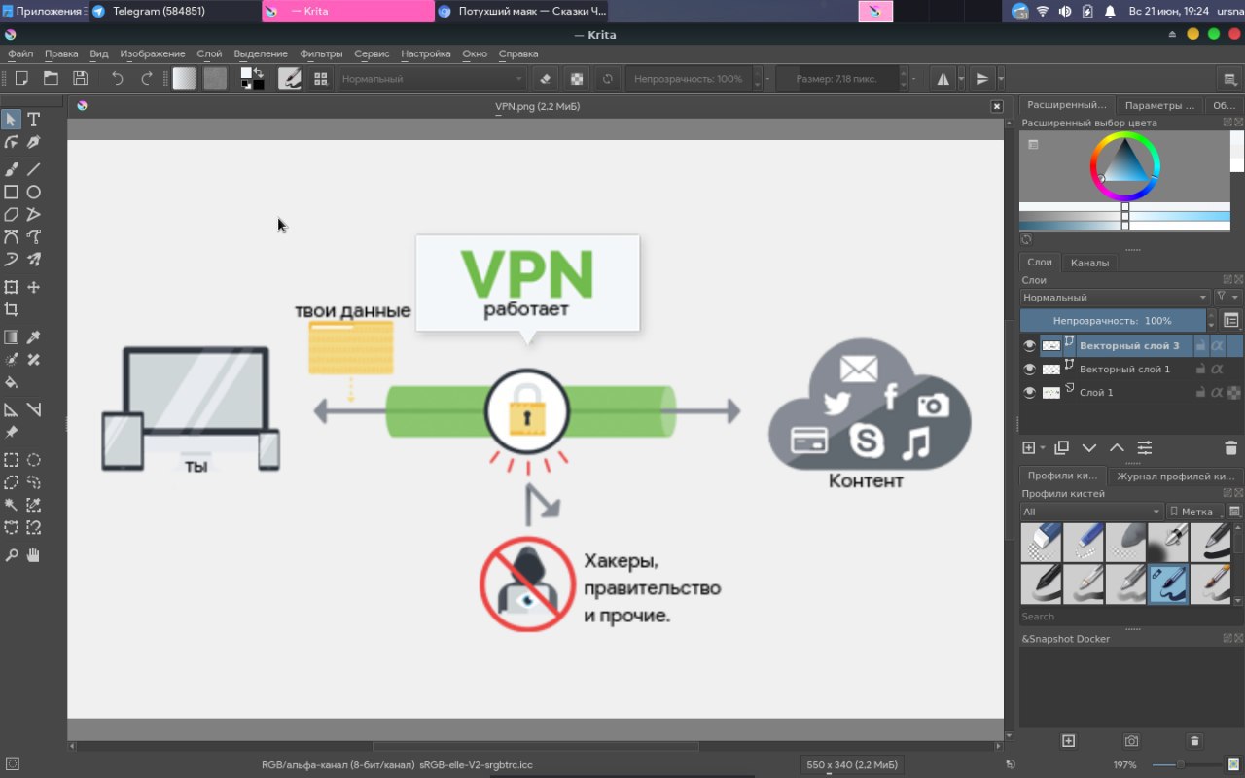Select the Zoom tool
The image size is (1245, 778).
[x=11, y=554]
